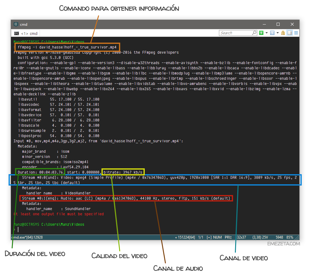Click 'Duration: 00:04:03.76' text

[x=40, y=172]
